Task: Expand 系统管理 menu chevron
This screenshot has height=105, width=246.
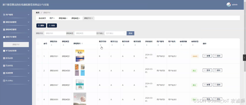Action: (x=28, y=73)
